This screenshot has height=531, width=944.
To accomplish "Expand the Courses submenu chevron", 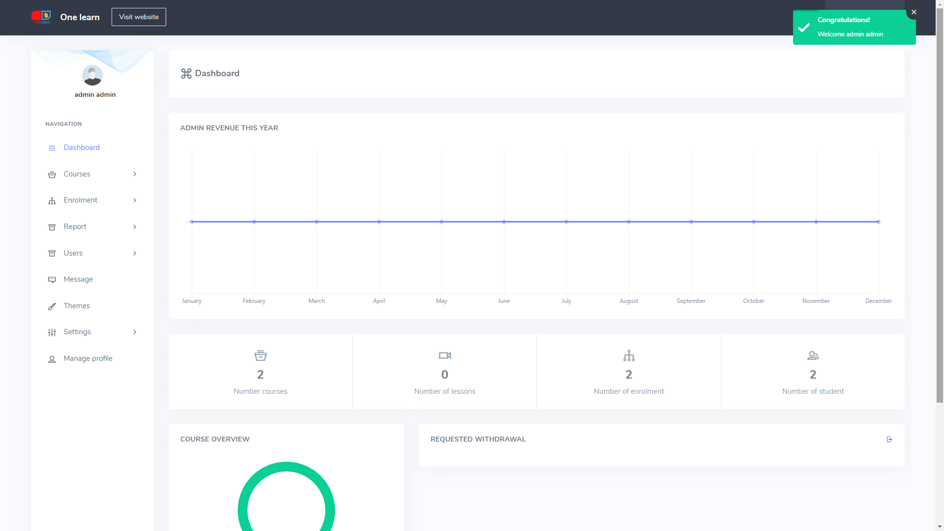I will click(x=135, y=174).
